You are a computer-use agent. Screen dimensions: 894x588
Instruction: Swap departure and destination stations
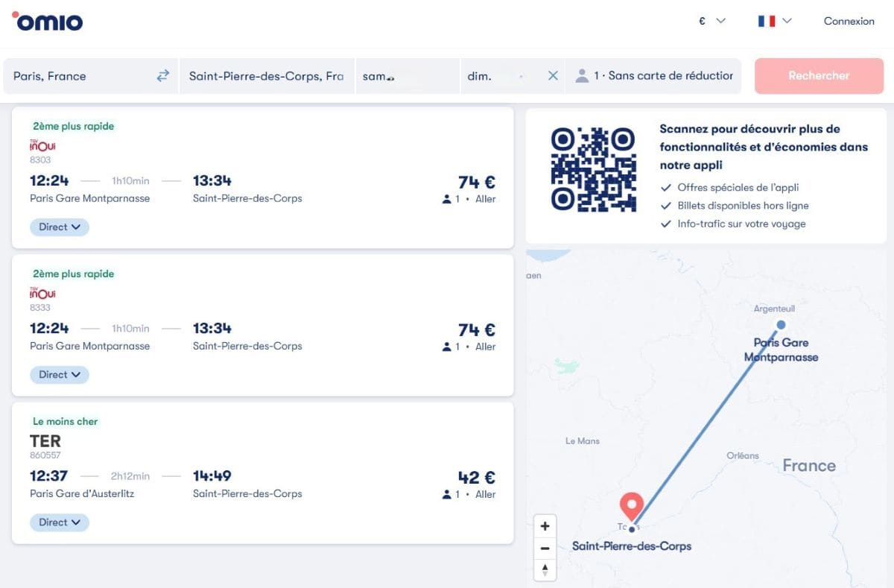click(x=162, y=75)
